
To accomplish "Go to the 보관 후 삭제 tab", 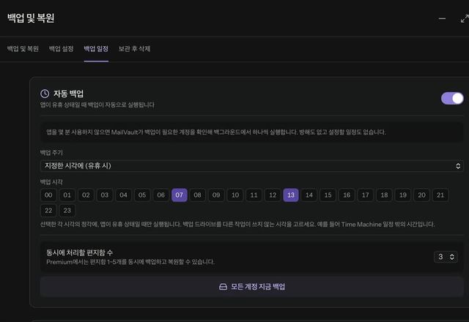I will coord(134,49).
